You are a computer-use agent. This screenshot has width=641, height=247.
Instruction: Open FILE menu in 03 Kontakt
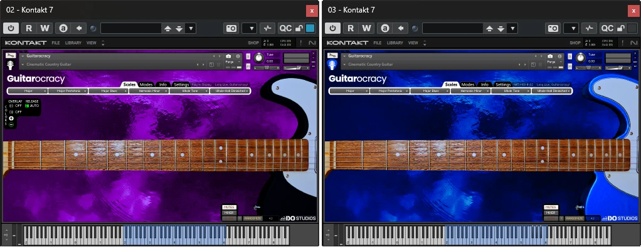378,43
